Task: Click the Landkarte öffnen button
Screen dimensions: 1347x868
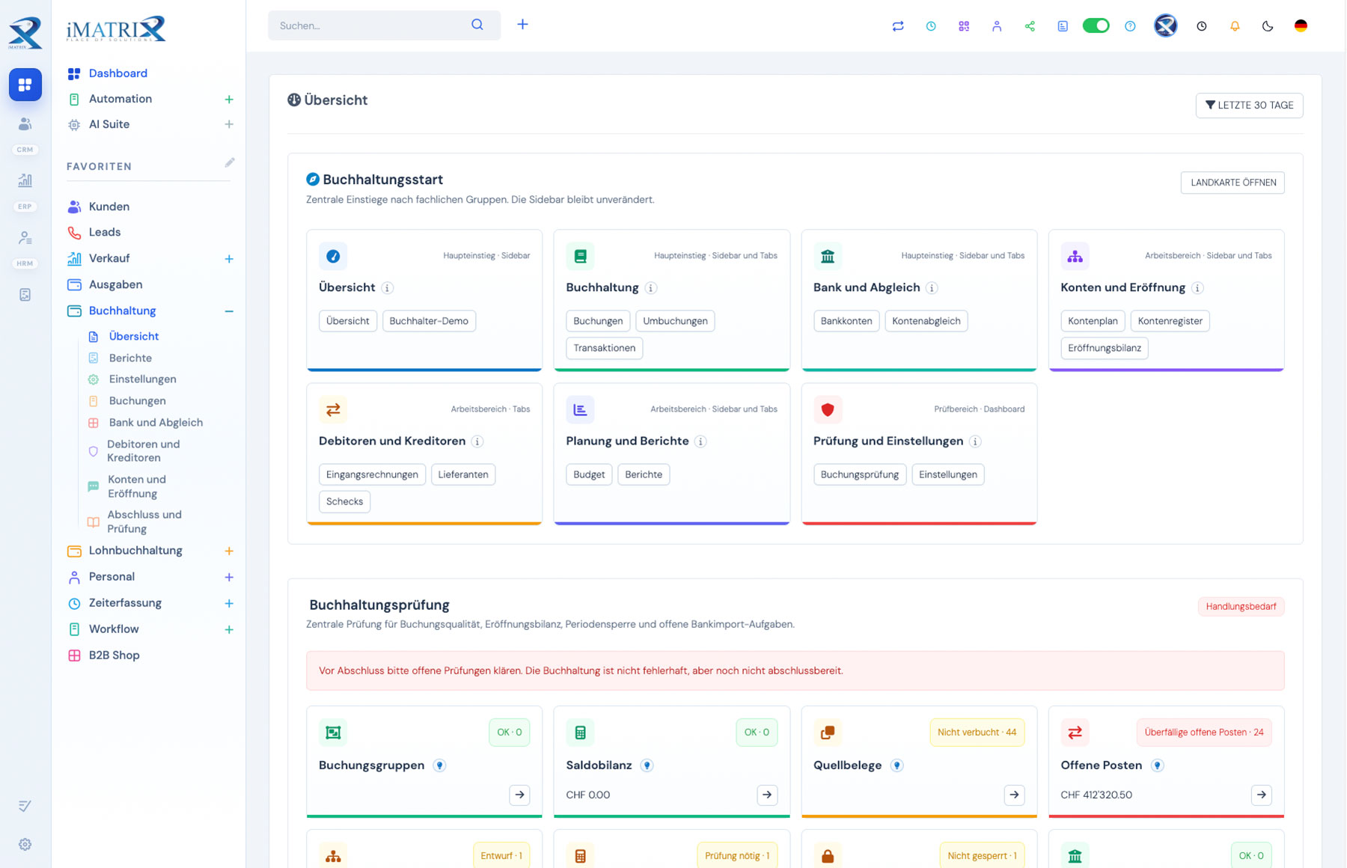Action: tap(1233, 183)
